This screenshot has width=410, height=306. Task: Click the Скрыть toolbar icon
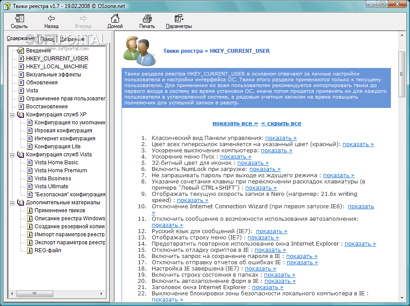click(x=19, y=18)
